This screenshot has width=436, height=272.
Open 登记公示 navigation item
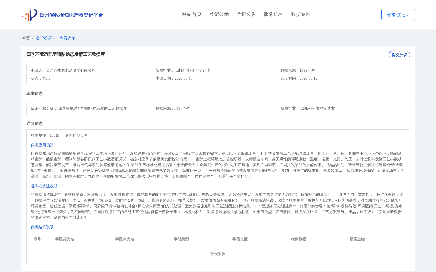[x=219, y=14]
